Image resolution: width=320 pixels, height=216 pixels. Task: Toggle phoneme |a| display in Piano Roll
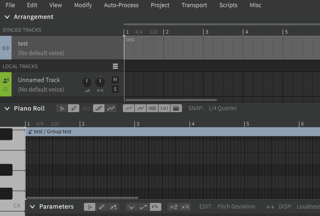(164, 109)
